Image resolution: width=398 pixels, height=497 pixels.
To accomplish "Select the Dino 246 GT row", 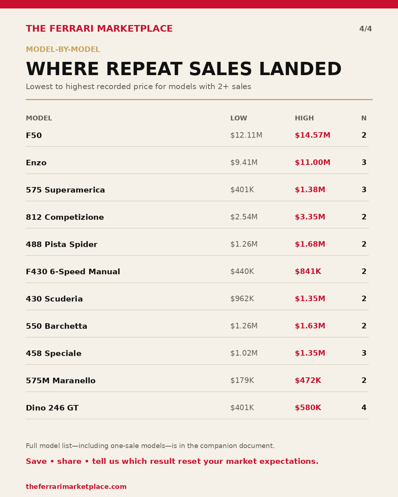I will point(197,408).
